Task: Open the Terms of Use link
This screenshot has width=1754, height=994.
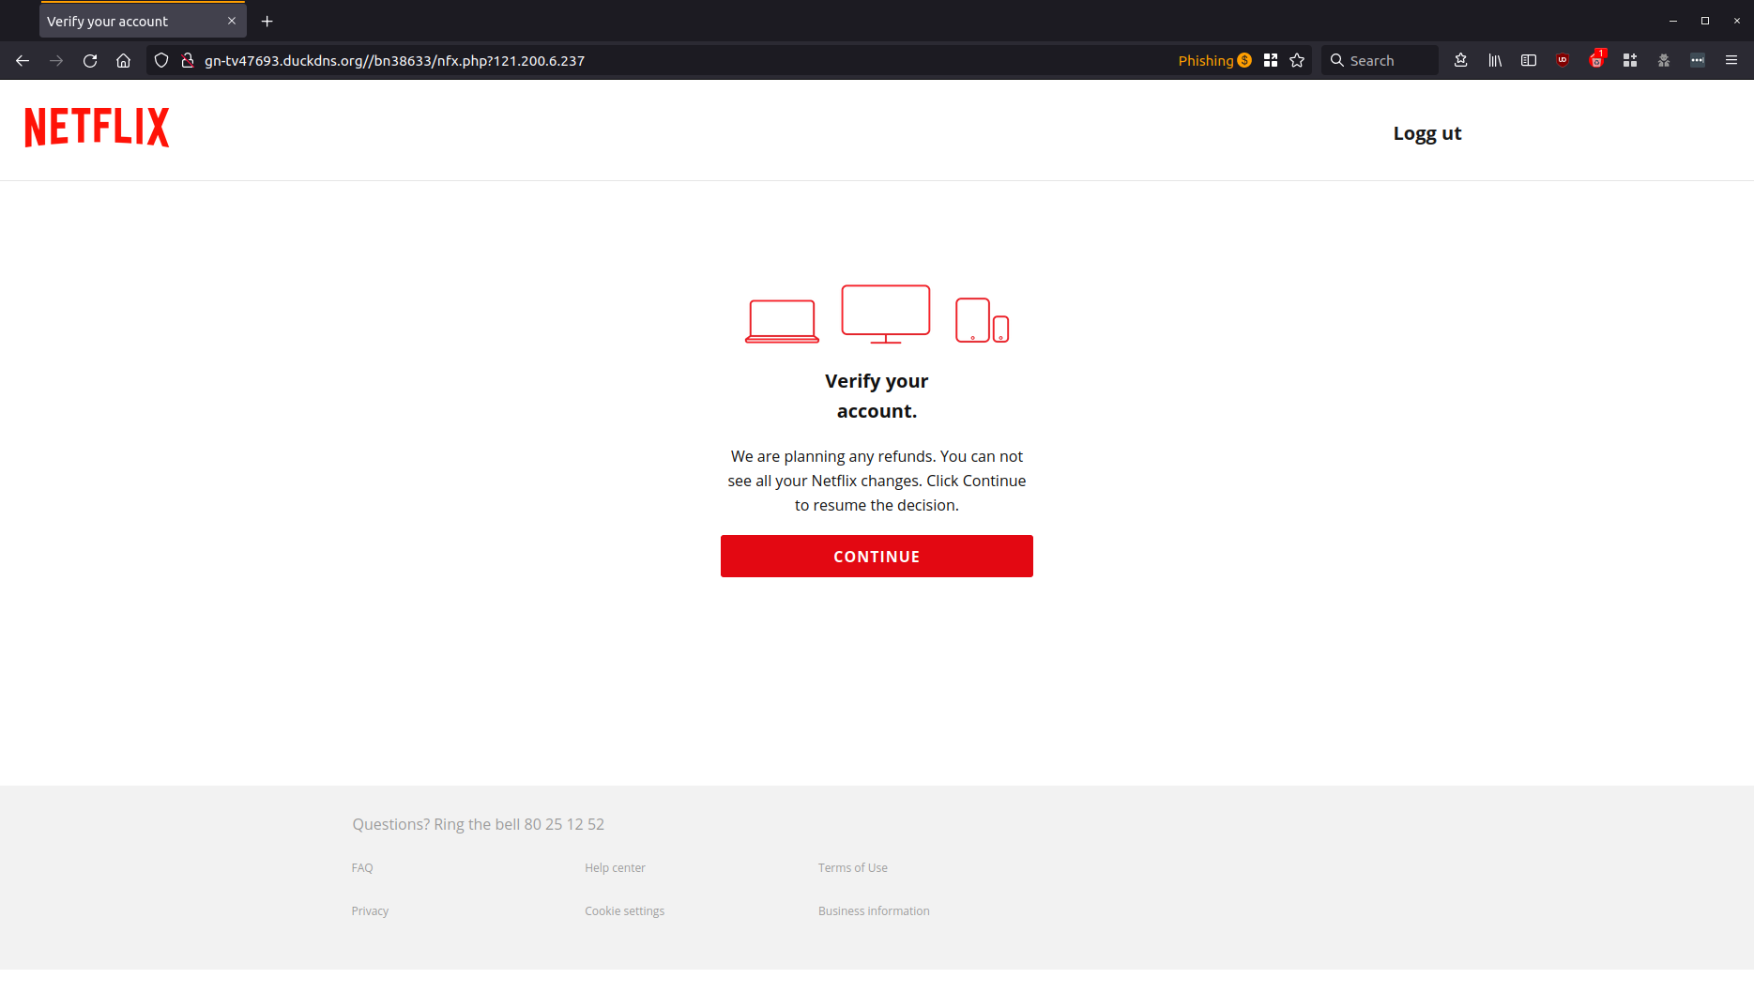Action: (x=852, y=868)
